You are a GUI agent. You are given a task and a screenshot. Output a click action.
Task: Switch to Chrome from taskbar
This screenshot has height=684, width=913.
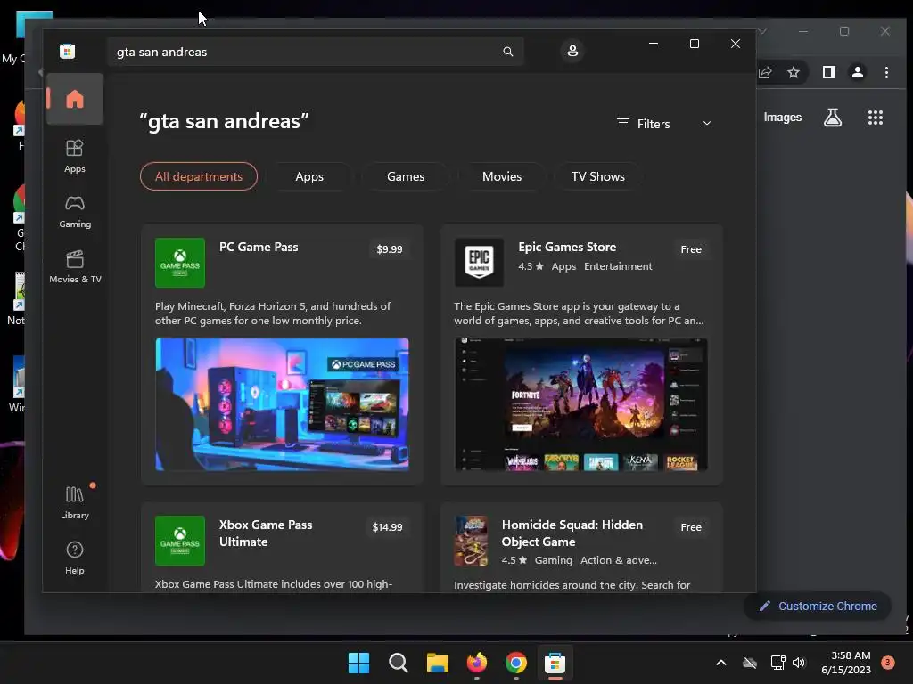516,663
